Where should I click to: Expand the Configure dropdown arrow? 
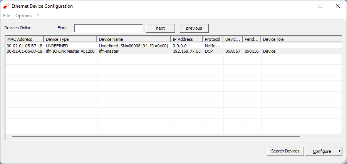click(x=340, y=151)
